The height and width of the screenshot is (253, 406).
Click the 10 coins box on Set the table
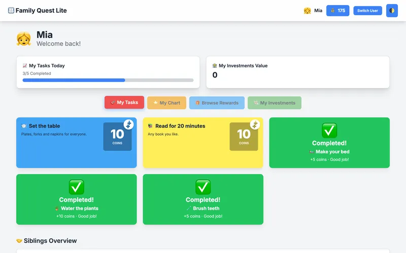117,137
